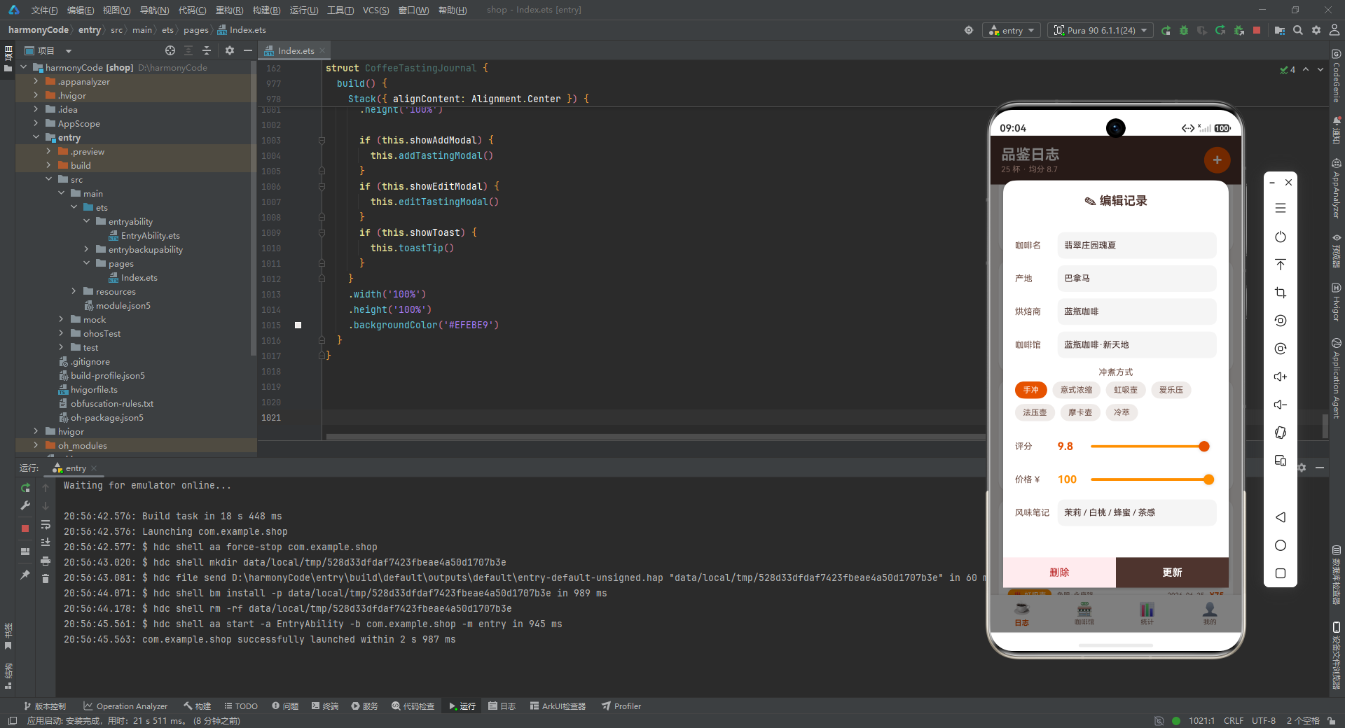Image resolution: width=1345 pixels, height=728 pixels.
Task: Open the VCS(S) menu
Action: tap(375, 10)
